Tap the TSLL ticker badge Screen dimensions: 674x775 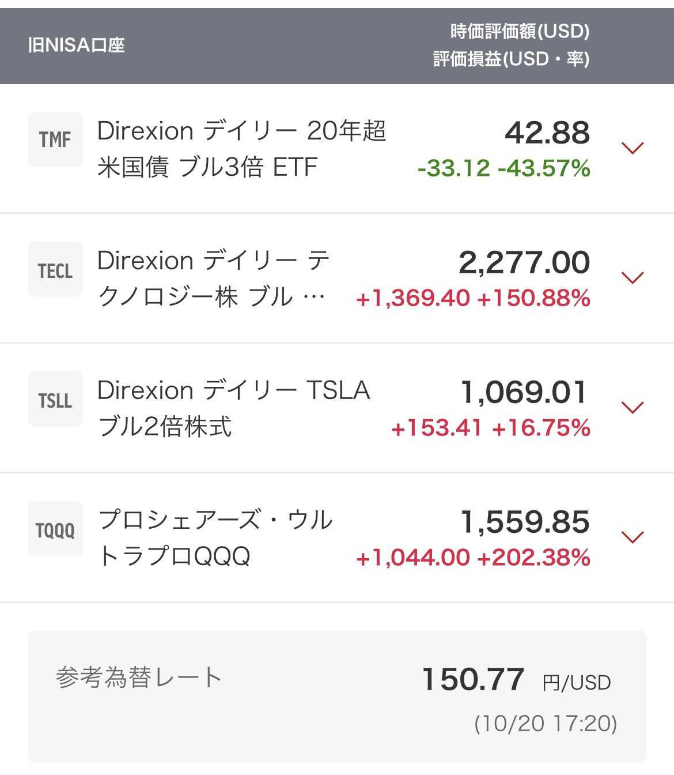(x=55, y=400)
